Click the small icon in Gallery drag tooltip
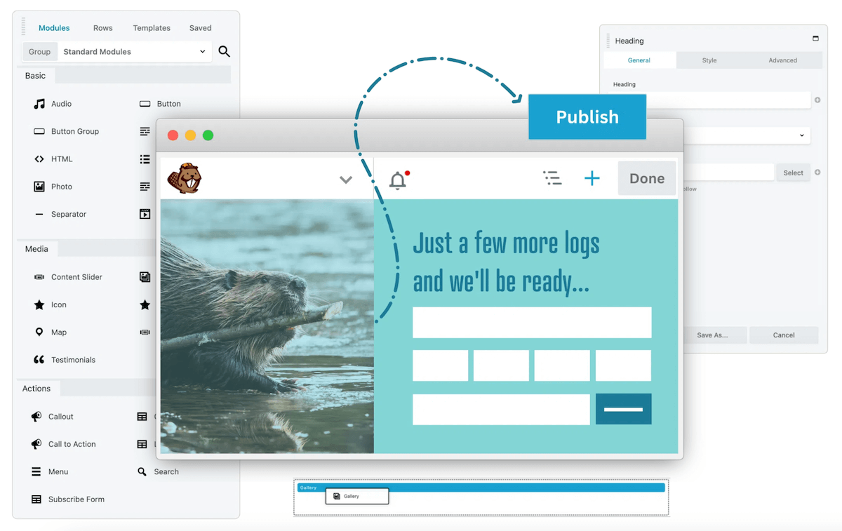This screenshot has height=531, width=842. 337,497
